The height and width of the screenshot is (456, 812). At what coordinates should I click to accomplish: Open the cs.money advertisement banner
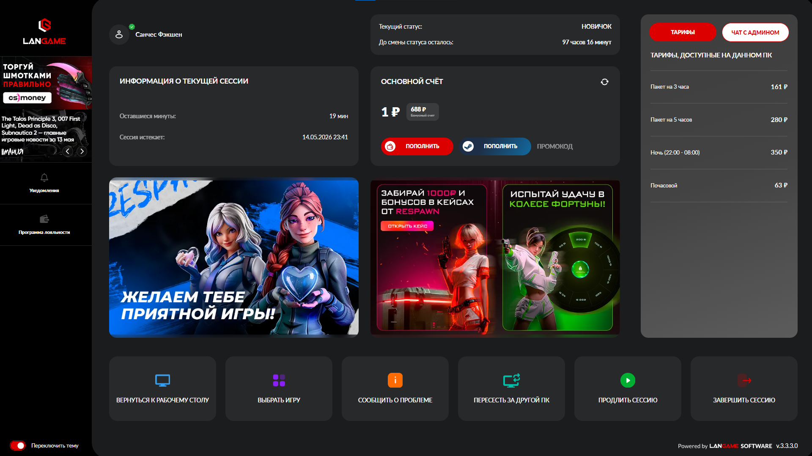tap(46, 83)
